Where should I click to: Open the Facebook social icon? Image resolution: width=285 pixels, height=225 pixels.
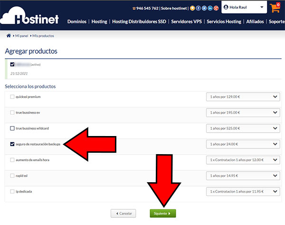(198, 8)
